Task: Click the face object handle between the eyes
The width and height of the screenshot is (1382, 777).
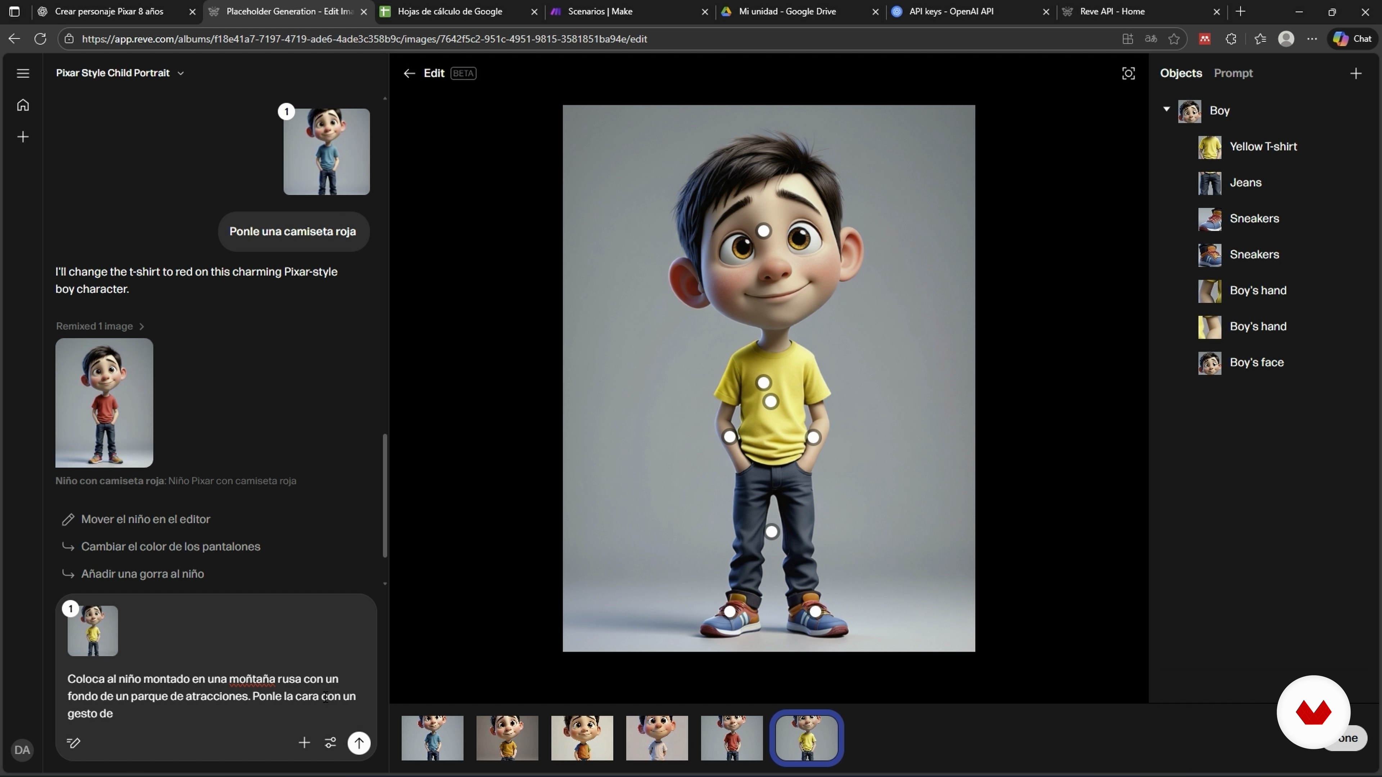Action: tap(763, 231)
